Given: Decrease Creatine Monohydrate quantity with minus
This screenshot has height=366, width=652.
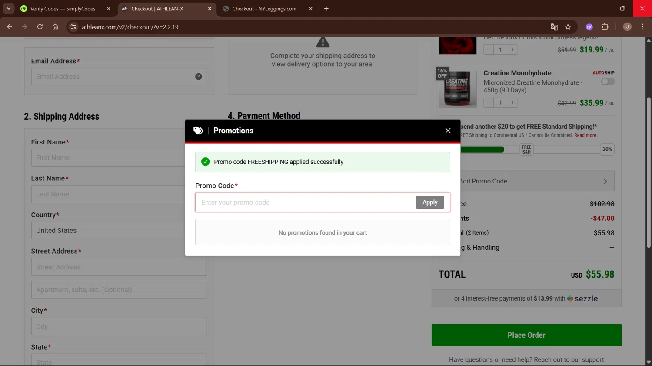Looking at the screenshot, I should tap(489, 102).
